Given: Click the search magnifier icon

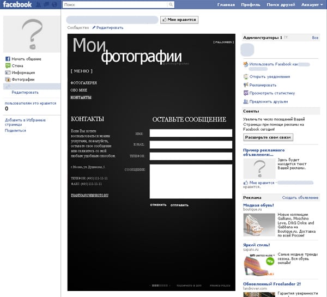Looking at the screenshot, I should point(171,4).
